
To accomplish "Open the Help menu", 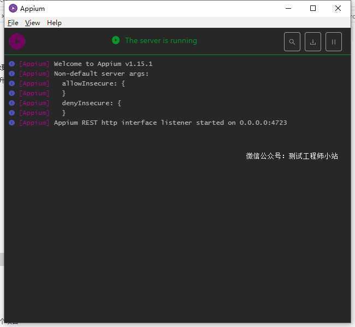I will (x=54, y=23).
